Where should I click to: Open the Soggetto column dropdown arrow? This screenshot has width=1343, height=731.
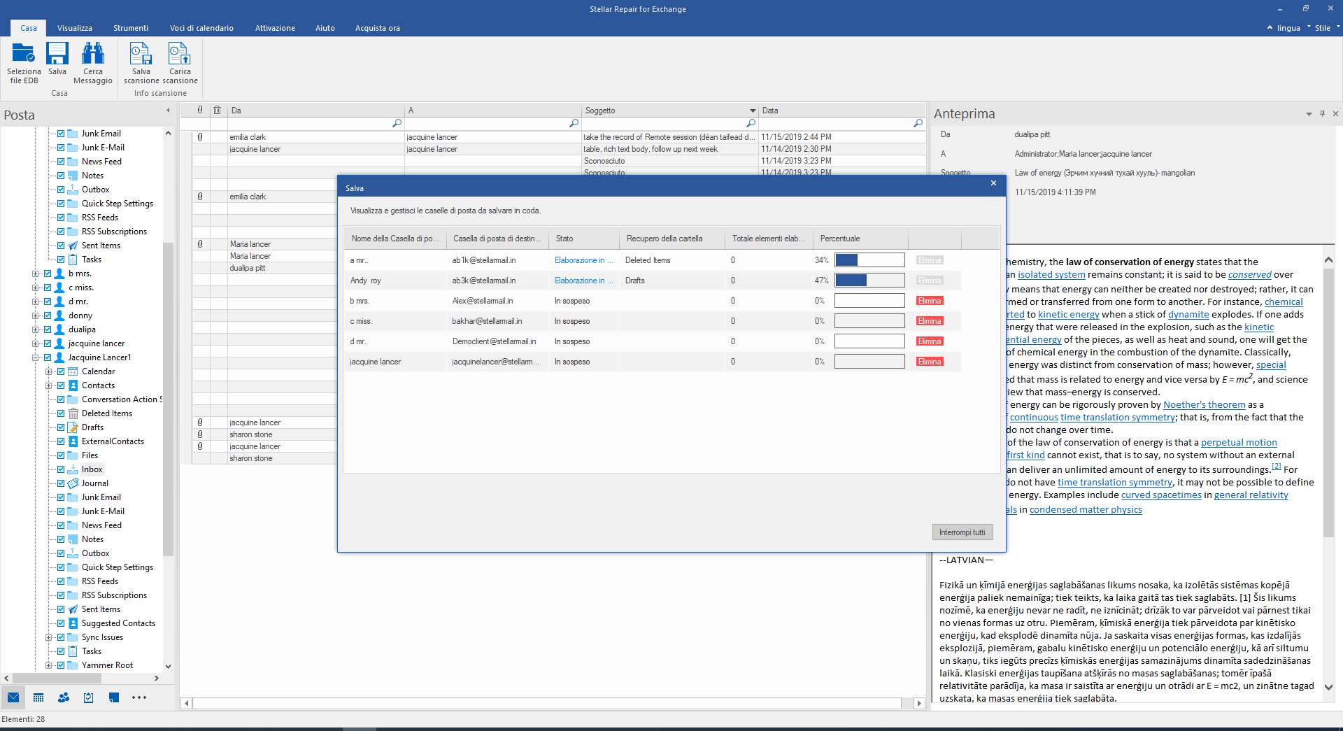[x=753, y=111]
